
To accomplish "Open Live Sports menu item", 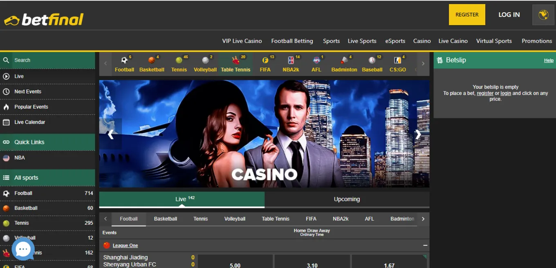I will pos(362,41).
